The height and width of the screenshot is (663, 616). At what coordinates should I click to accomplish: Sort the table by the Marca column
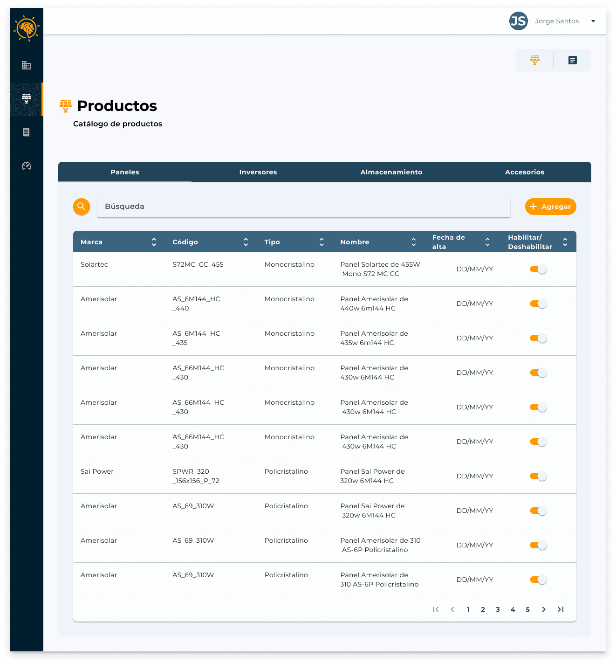tap(154, 242)
